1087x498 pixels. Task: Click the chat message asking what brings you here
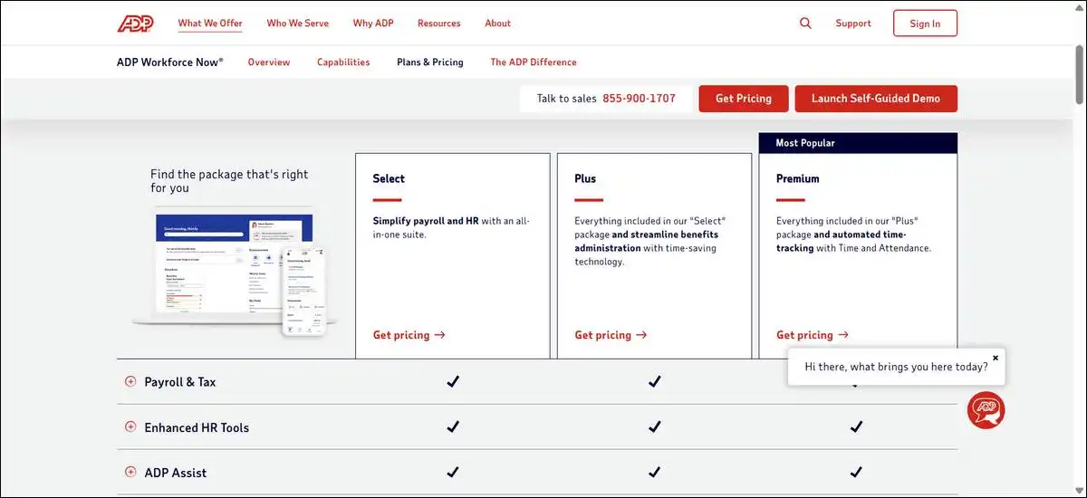(x=896, y=367)
